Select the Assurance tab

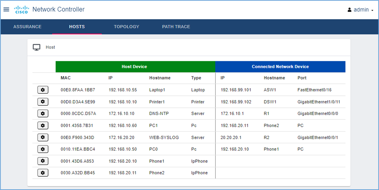click(27, 27)
